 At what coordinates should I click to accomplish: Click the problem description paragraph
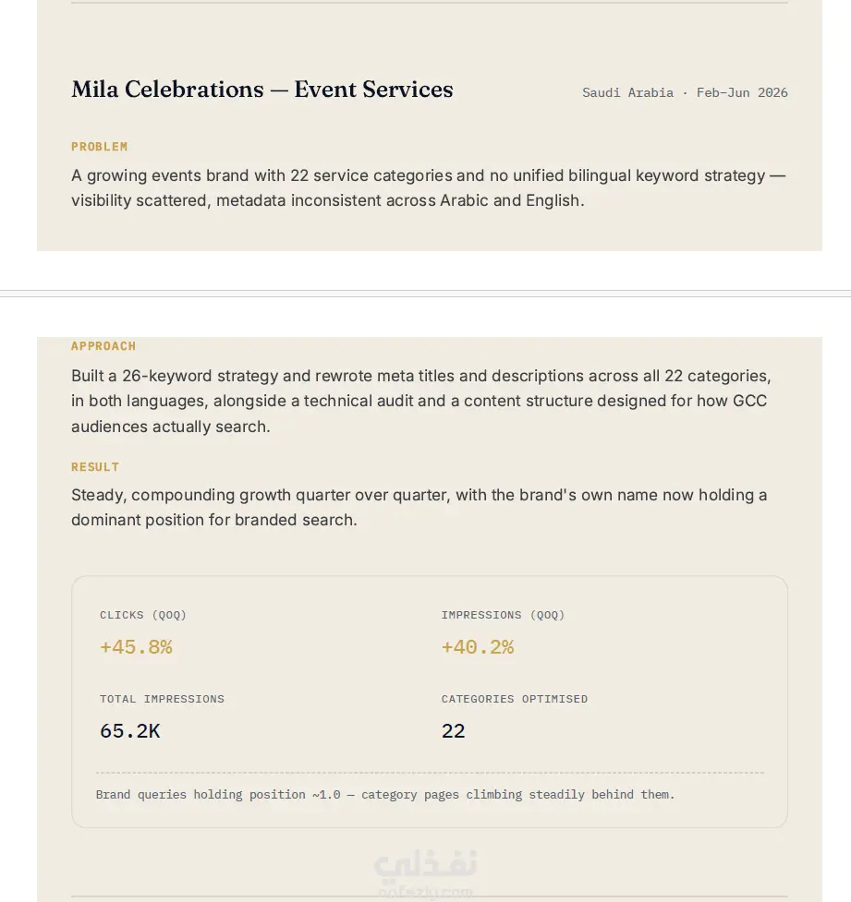(429, 187)
